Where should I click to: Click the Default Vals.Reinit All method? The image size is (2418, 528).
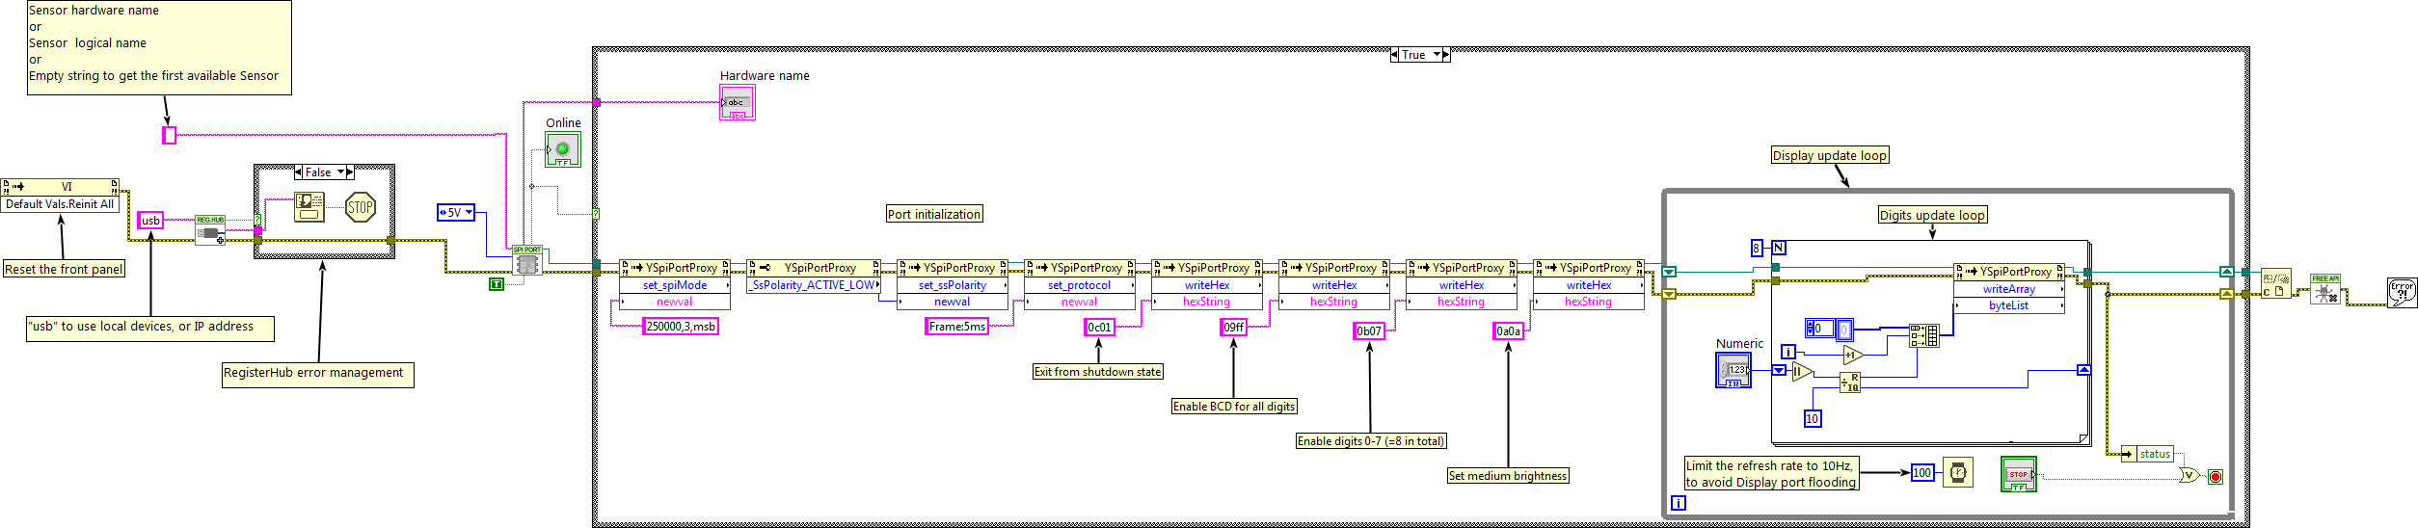[60, 204]
